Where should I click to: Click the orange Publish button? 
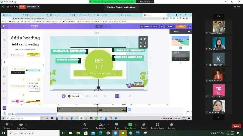point(181,26)
